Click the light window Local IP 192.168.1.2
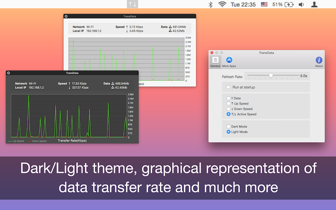336x210 pixels. (x=94, y=31)
